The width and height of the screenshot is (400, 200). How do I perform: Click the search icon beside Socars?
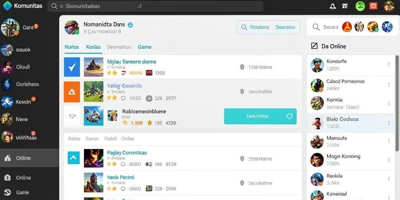point(316,27)
